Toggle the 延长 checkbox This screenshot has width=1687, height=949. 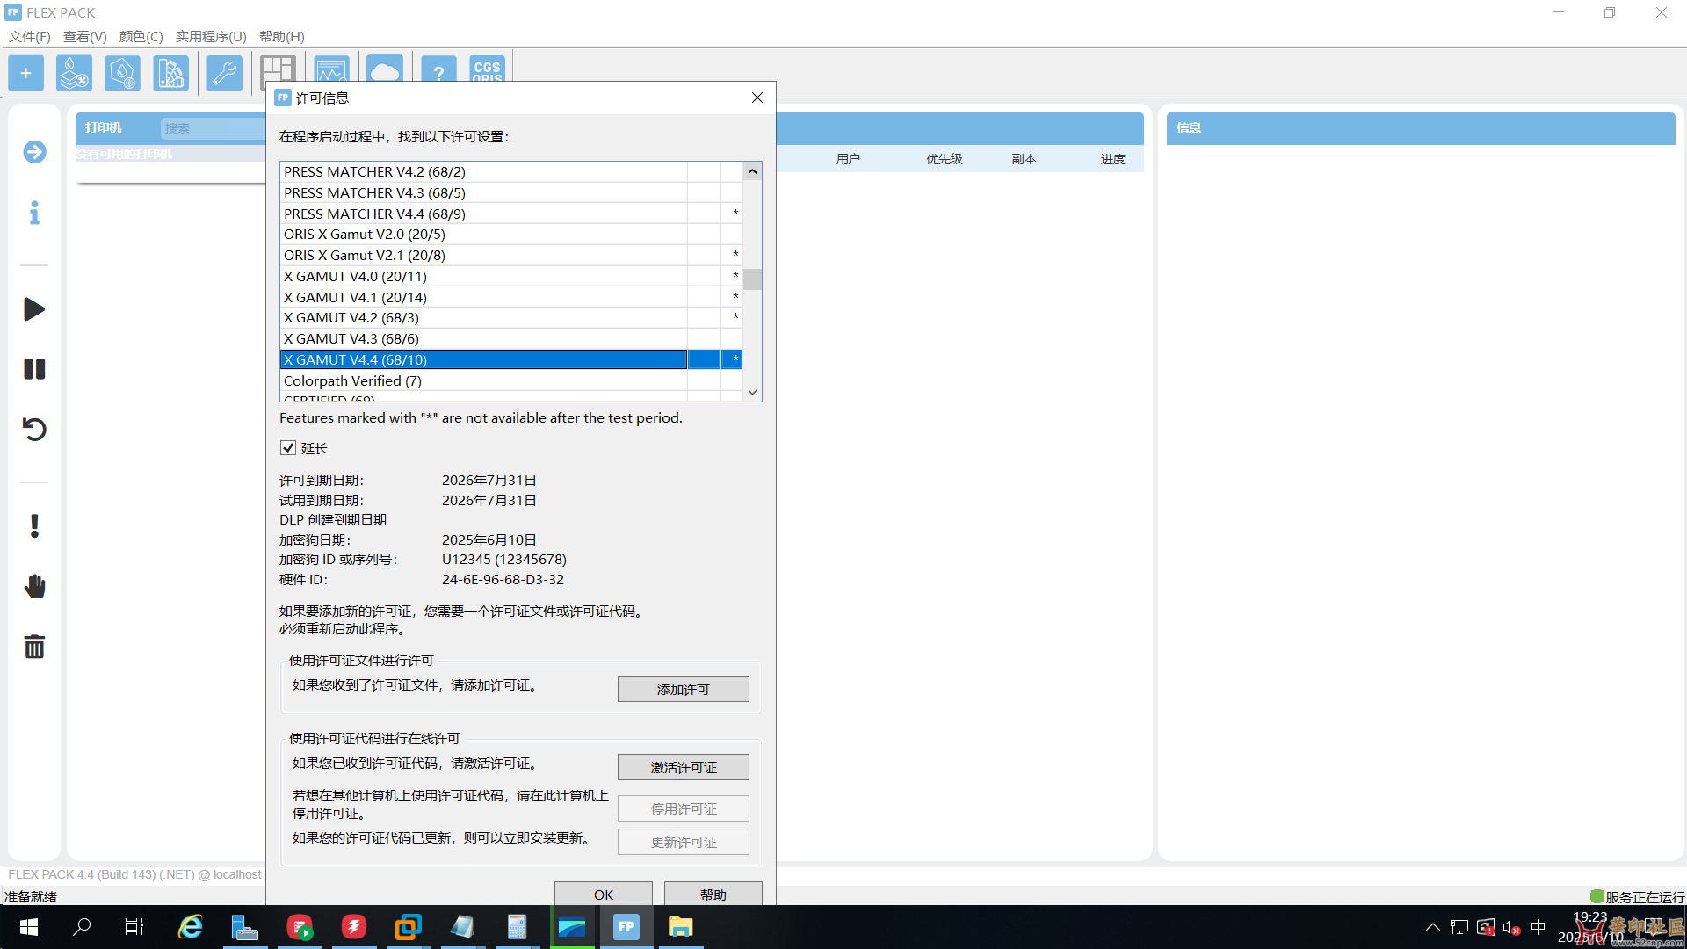pyautogui.click(x=287, y=448)
